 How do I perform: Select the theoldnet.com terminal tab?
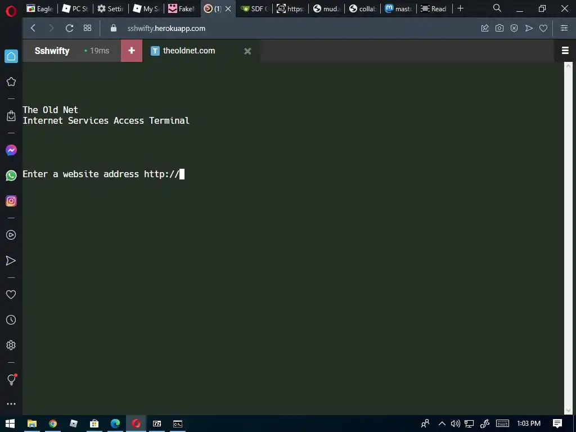pos(189,51)
